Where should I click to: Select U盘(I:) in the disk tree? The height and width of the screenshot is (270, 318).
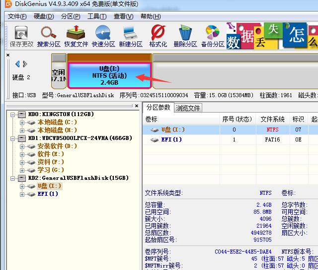tap(50, 186)
